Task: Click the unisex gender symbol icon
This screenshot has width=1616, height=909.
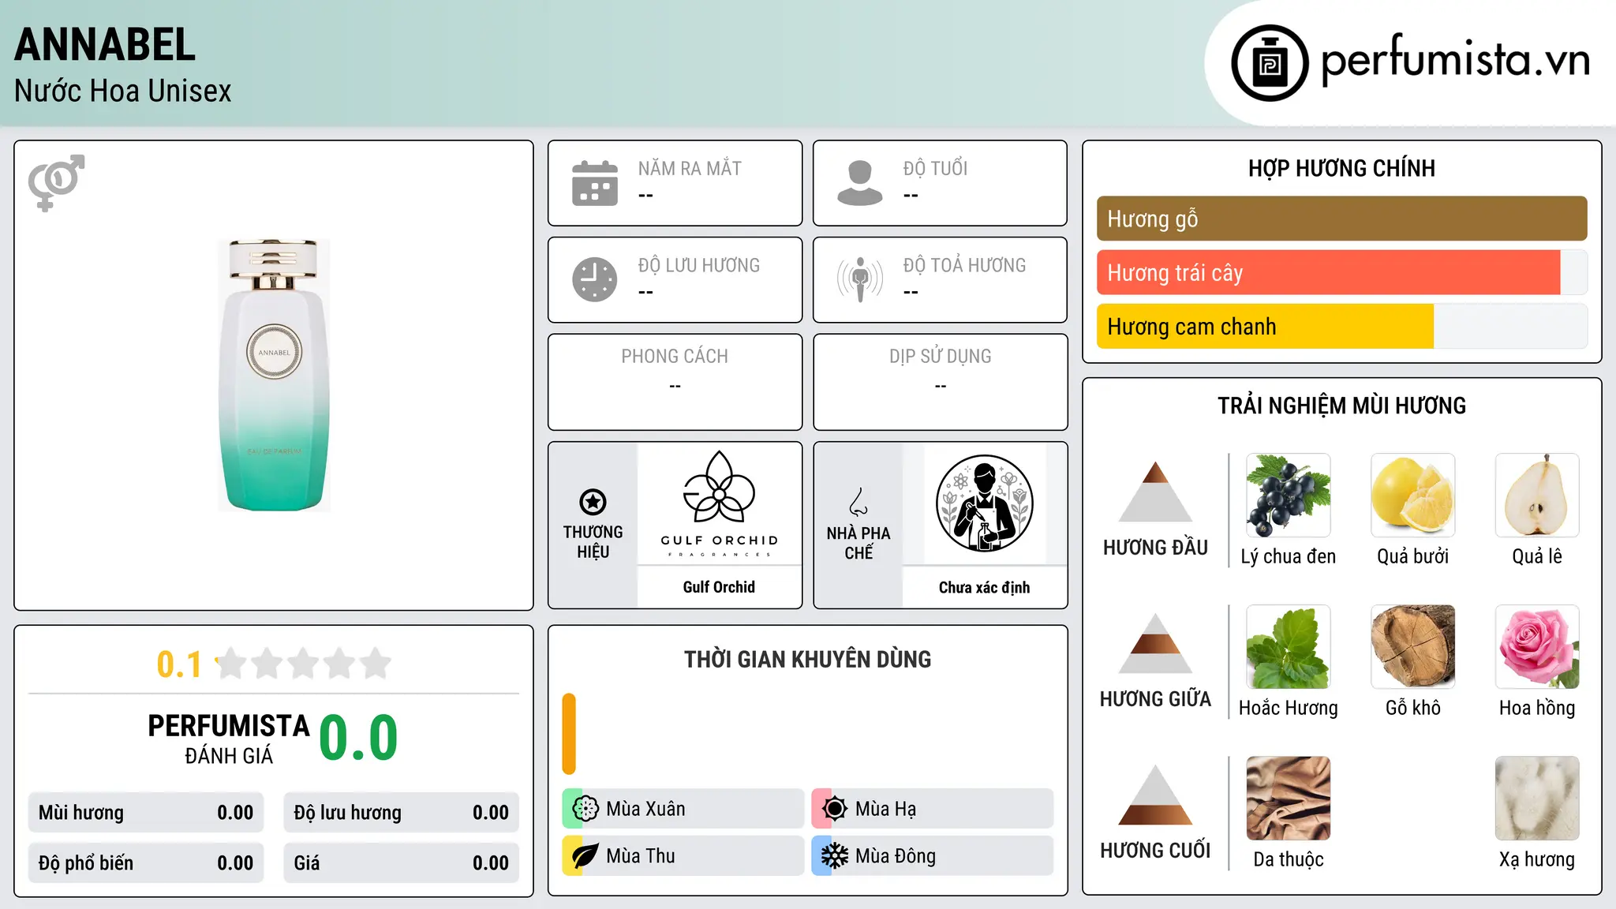Action: [x=56, y=182]
